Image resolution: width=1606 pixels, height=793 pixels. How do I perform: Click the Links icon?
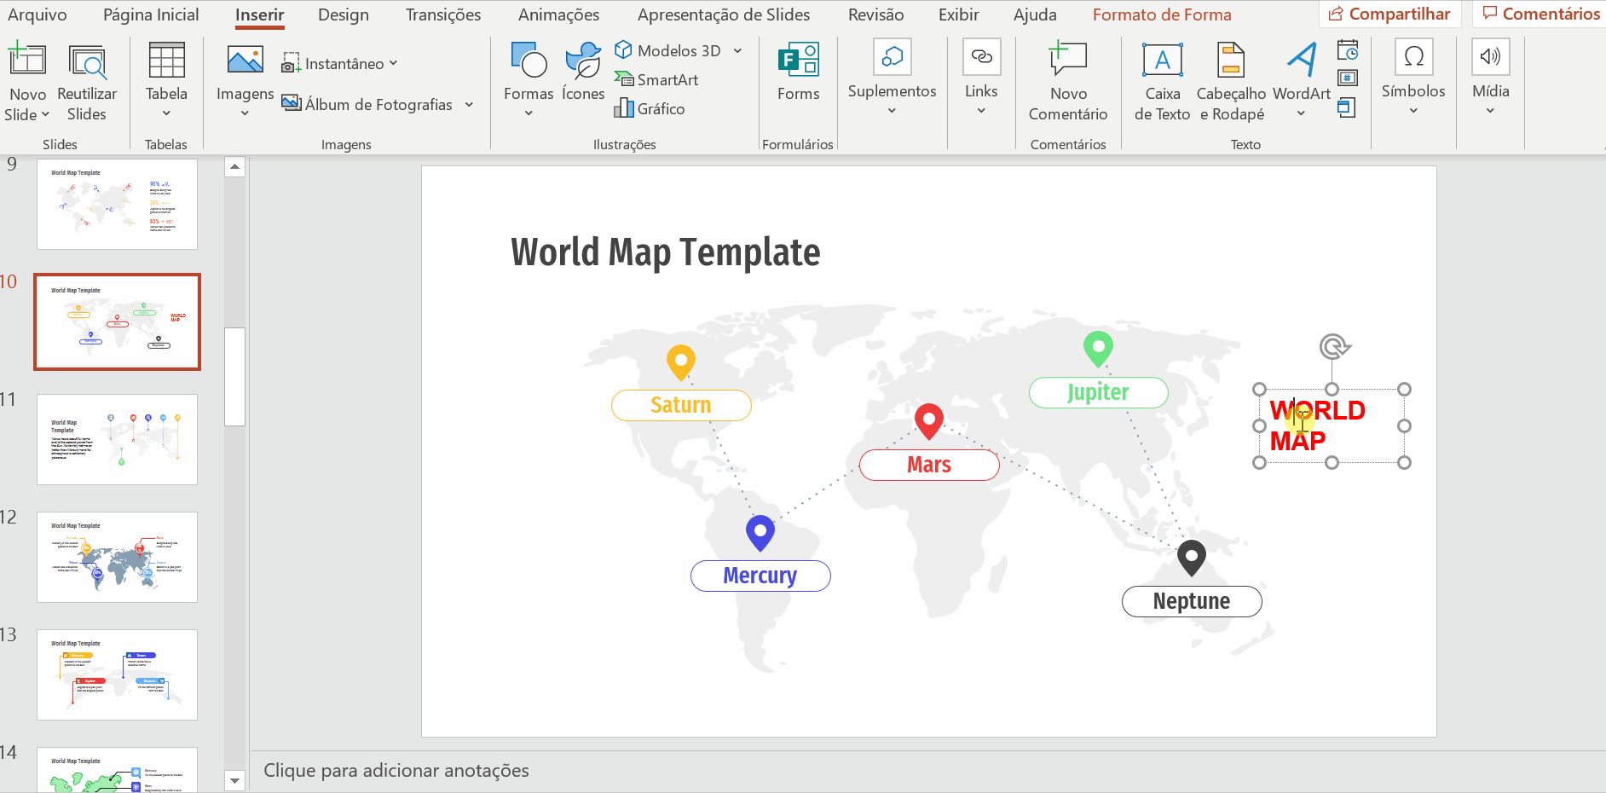[x=981, y=56]
